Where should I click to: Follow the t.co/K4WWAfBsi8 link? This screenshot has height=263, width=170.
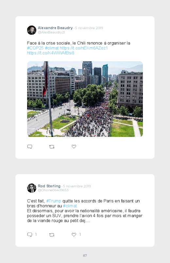pos(51,53)
